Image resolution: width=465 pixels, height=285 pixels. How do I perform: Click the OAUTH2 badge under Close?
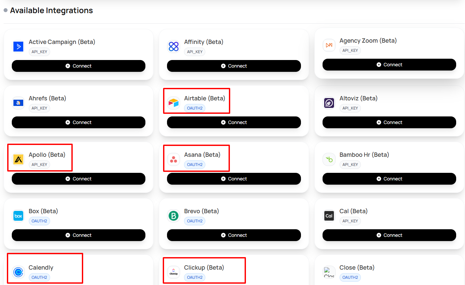(350, 277)
